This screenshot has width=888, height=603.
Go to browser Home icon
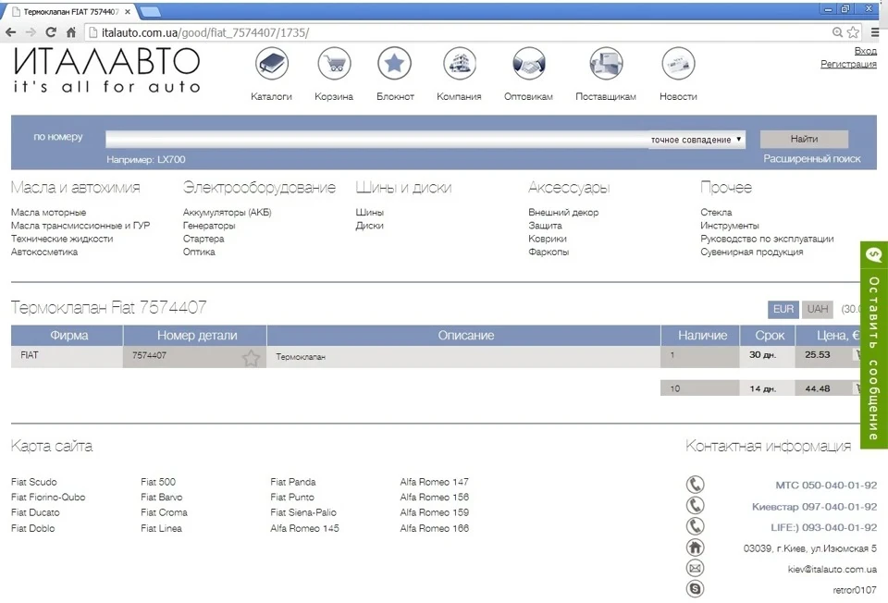point(71,32)
